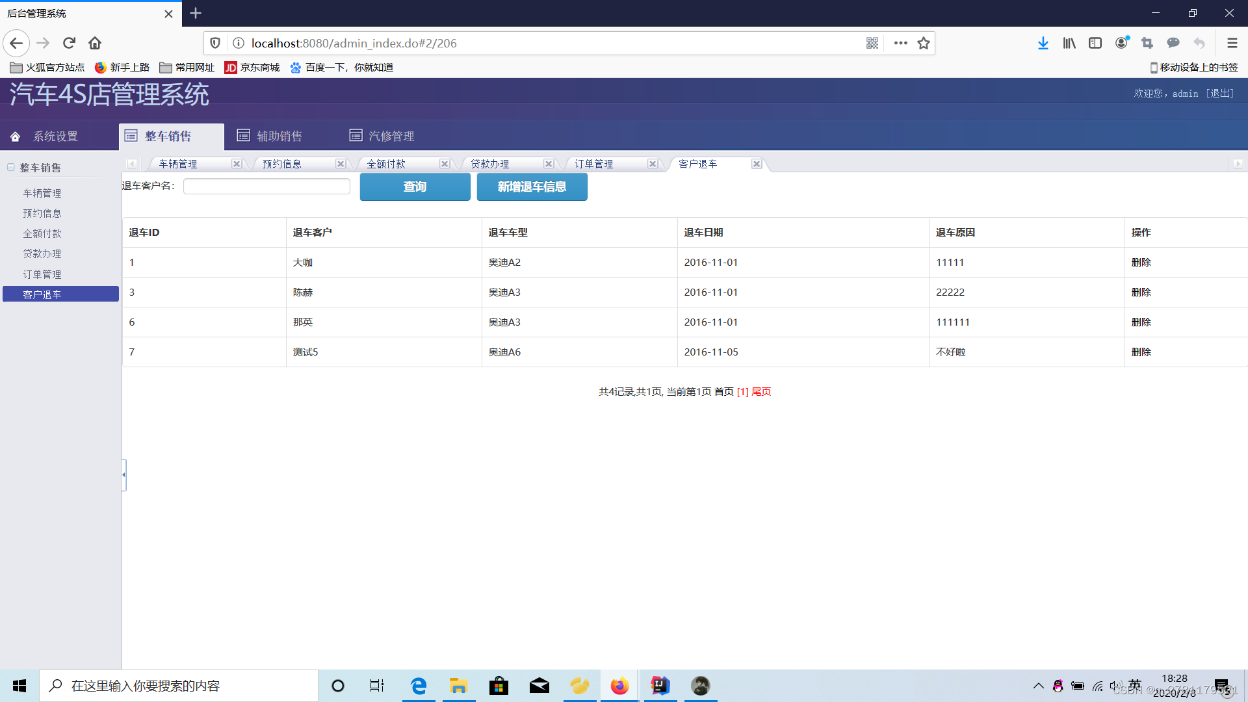Switch to 系统设置 main menu
The image size is (1248, 702).
click(55, 136)
